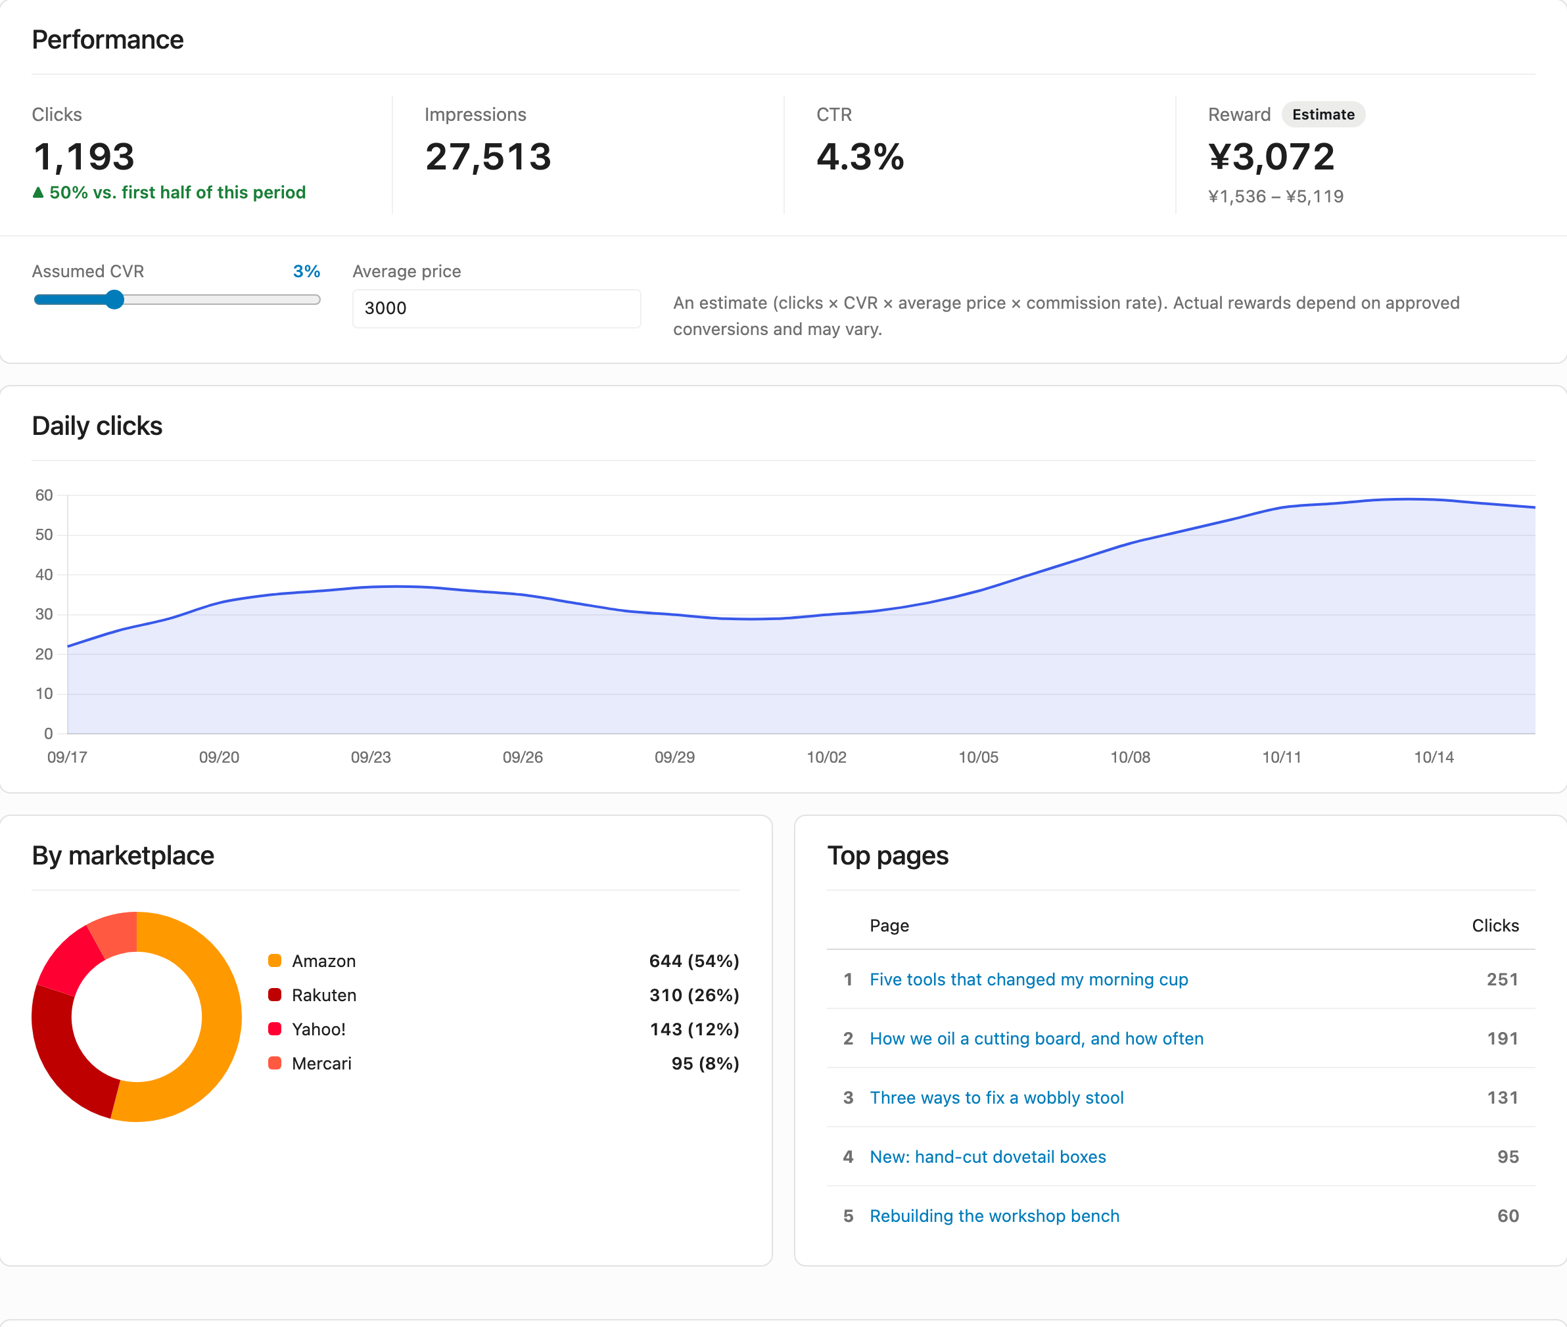Click Amazon's 644 (54%) value
The width and height of the screenshot is (1567, 1327).
point(694,960)
